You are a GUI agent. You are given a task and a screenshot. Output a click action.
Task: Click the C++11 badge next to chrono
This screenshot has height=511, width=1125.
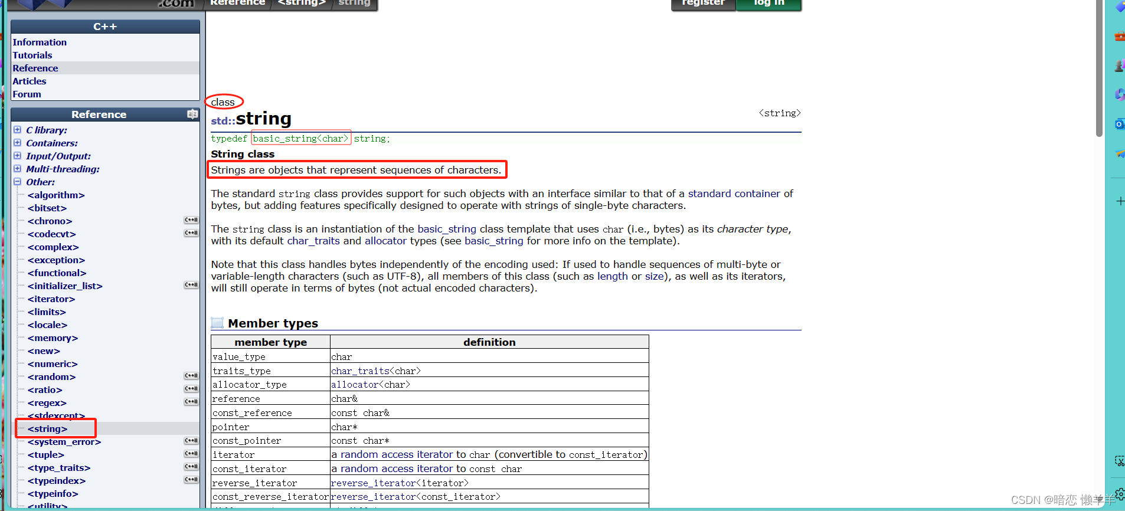point(191,220)
